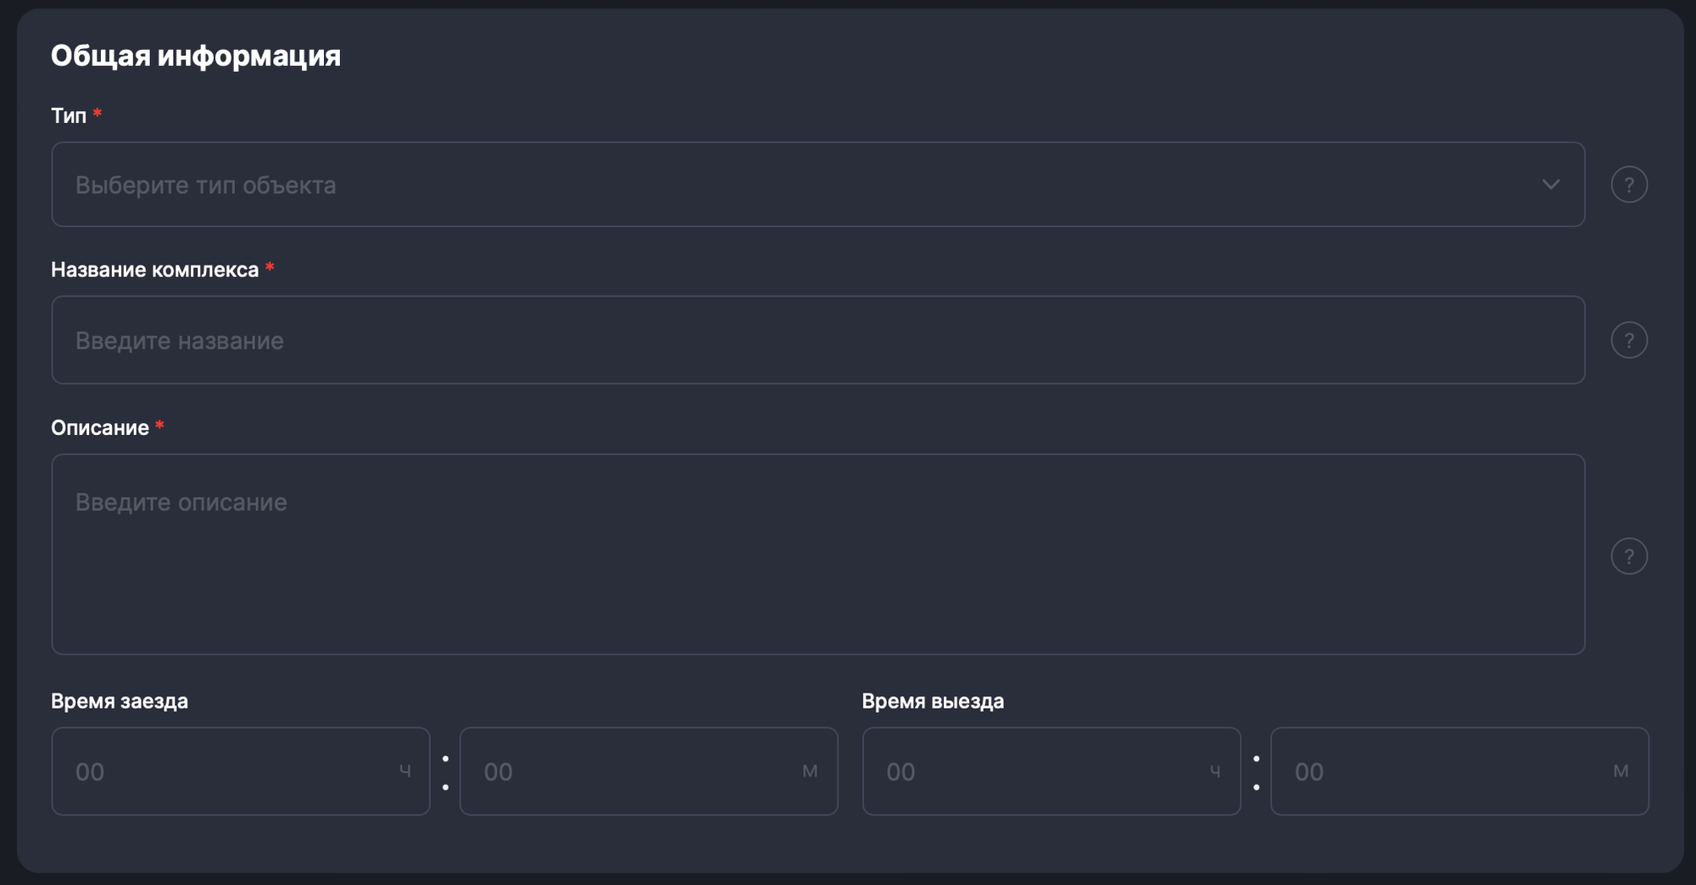The height and width of the screenshot is (885, 1696).
Task: Expand the Тип dropdown using its chevron arrow
Action: tap(1551, 185)
